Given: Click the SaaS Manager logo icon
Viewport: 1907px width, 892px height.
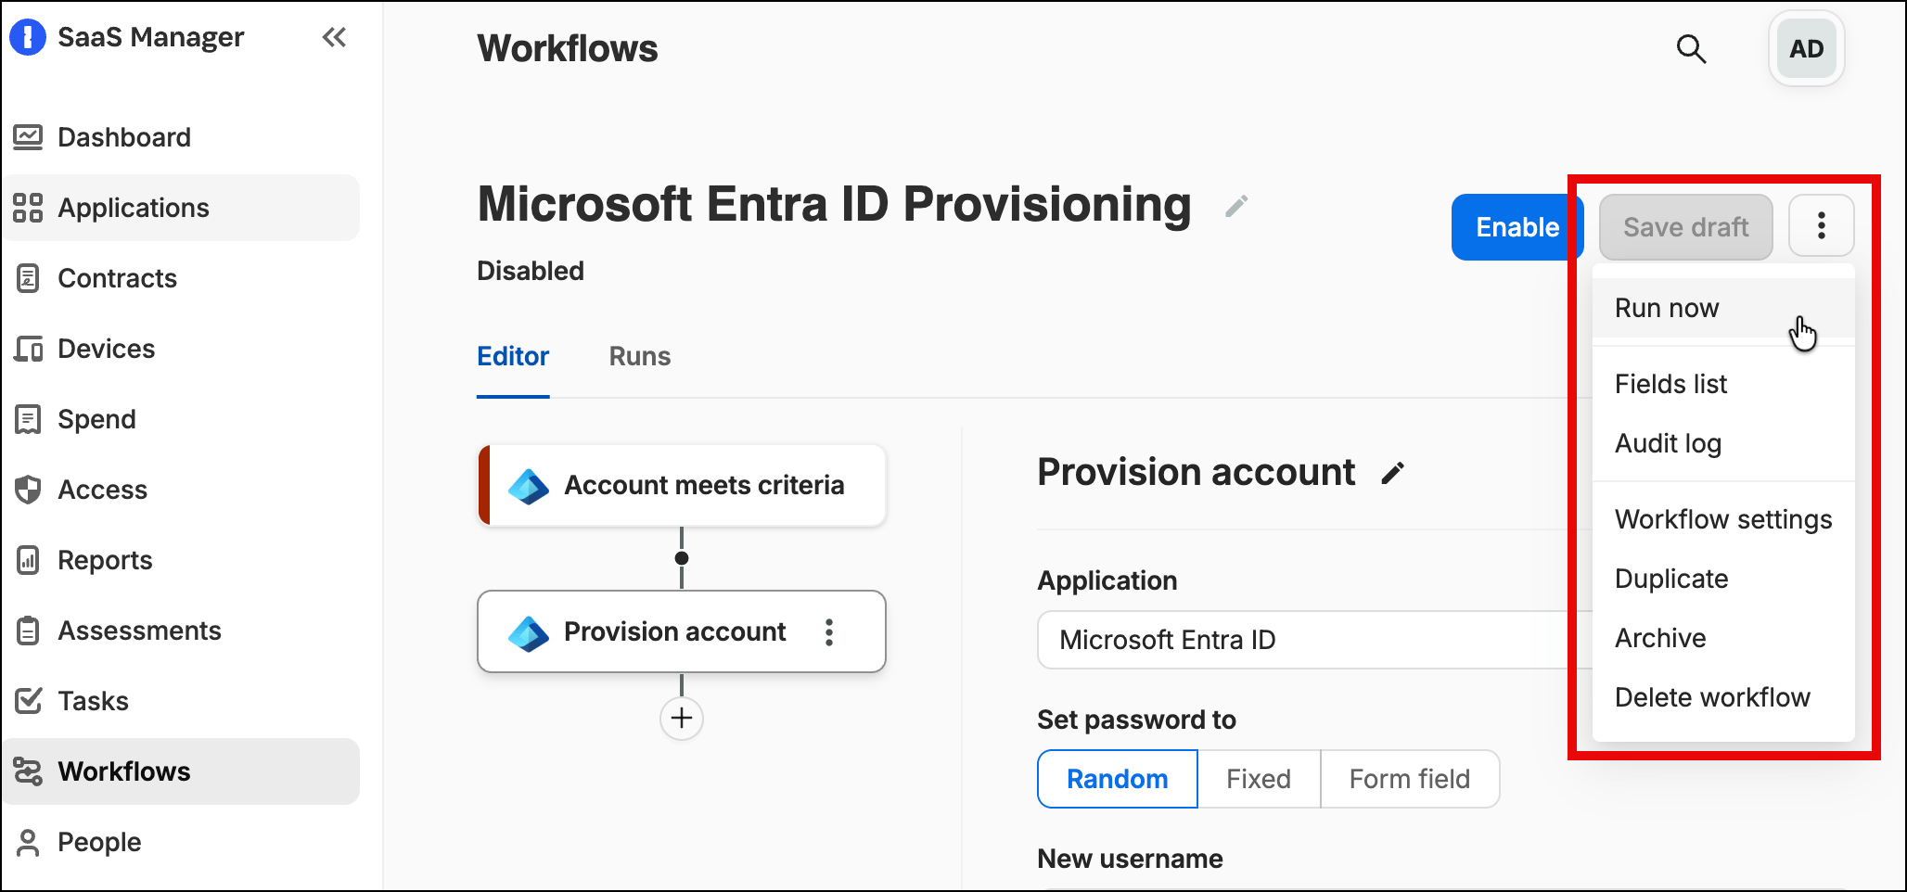Looking at the screenshot, I should coord(28,37).
